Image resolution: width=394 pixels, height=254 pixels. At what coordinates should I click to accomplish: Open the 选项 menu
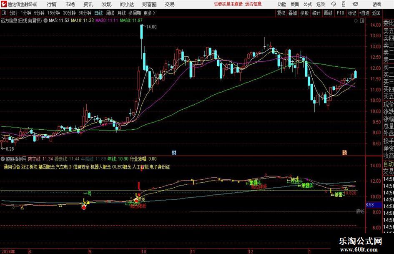pos(320,4)
